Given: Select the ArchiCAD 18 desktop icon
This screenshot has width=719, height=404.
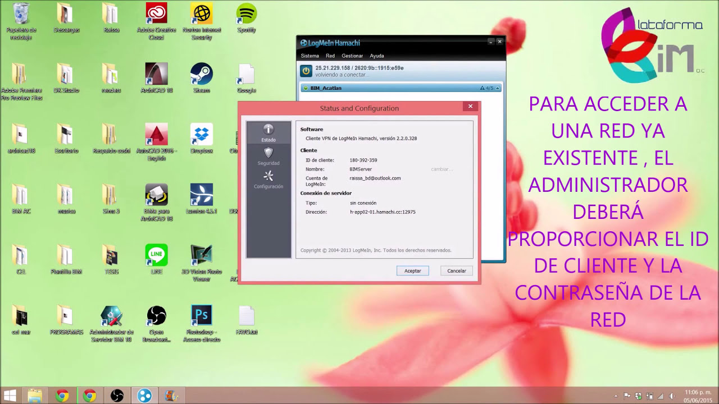Looking at the screenshot, I should pos(157,78).
